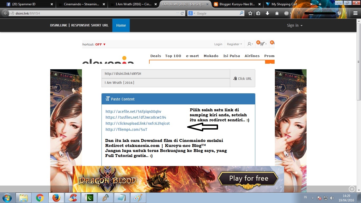The width and height of the screenshot is (361, 203).
Task: Open Paint from the taskbar
Action: tap(138, 198)
